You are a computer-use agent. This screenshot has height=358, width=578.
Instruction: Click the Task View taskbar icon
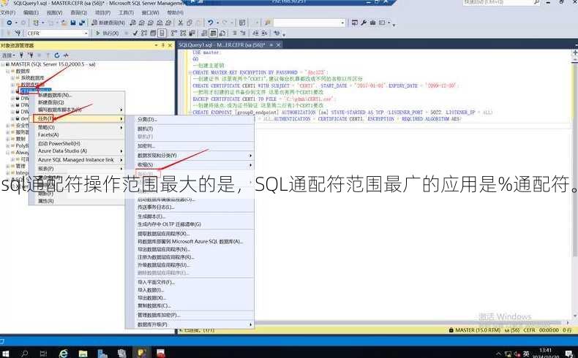43,354
